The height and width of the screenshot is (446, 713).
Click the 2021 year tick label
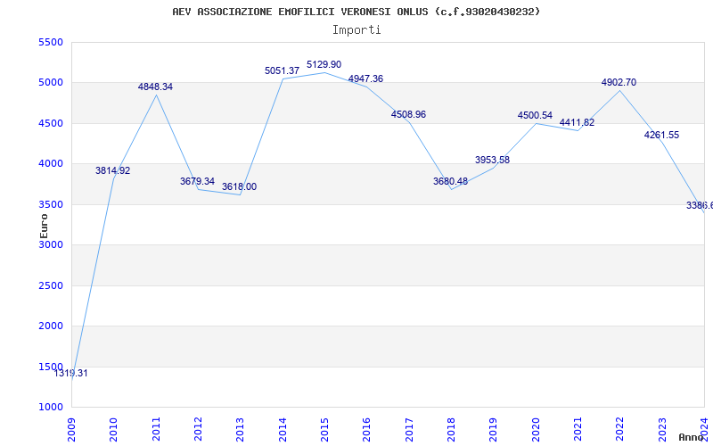coord(578,429)
